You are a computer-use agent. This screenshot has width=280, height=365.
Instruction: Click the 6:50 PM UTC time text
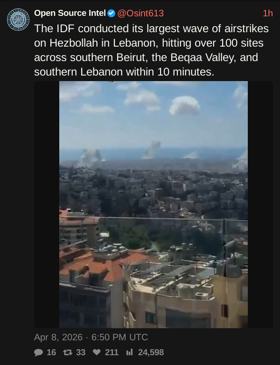[x=119, y=337]
